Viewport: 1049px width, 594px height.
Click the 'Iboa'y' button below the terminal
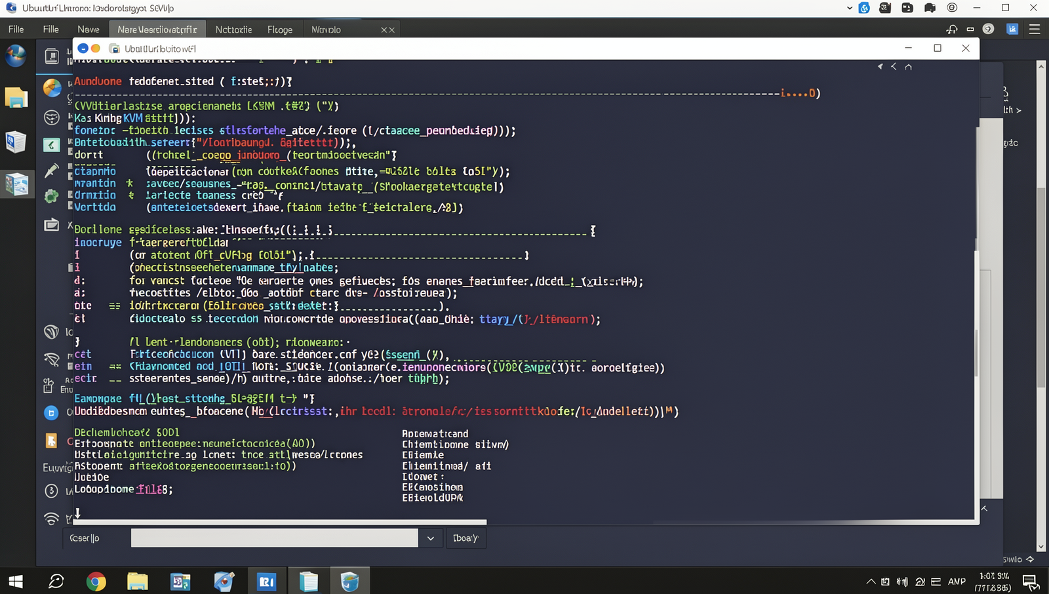coord(466,538)
